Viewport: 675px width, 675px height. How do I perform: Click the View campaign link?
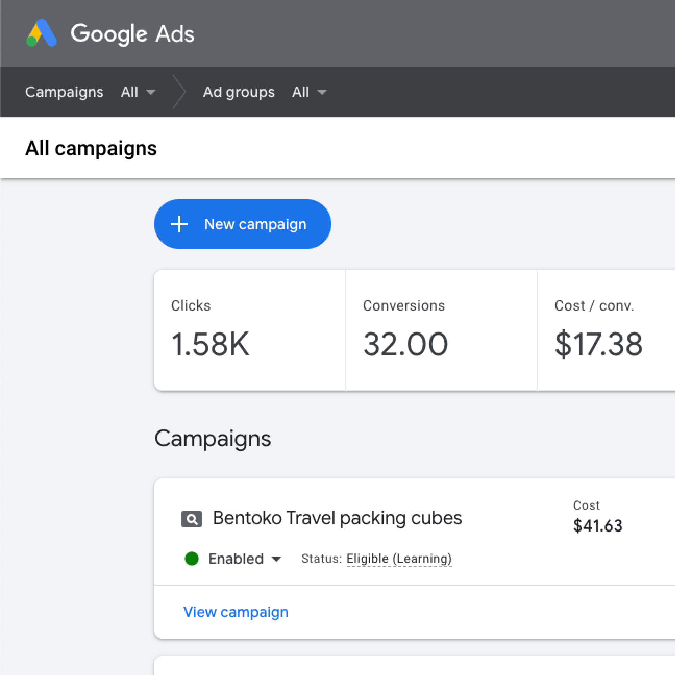coord(236,612)
